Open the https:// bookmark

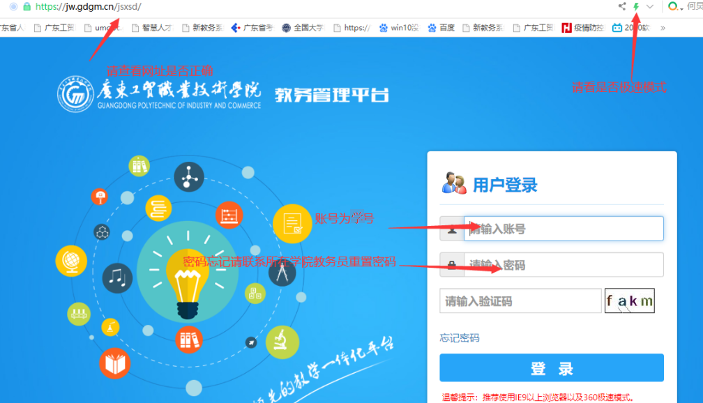[352, 28]
